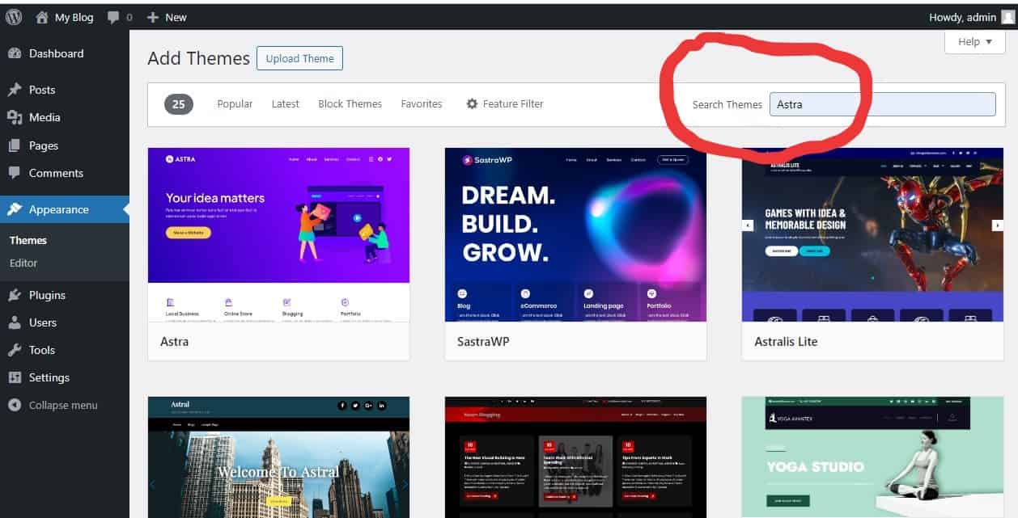
Task: Click the Plugins plug icon
Action: (15, 295)
